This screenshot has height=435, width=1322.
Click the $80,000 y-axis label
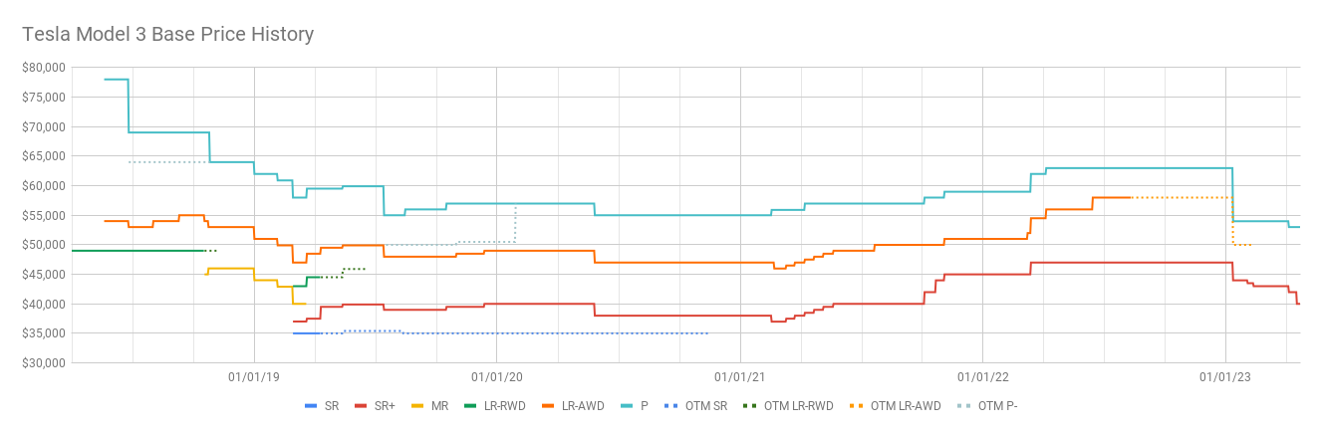pos(43,68)
